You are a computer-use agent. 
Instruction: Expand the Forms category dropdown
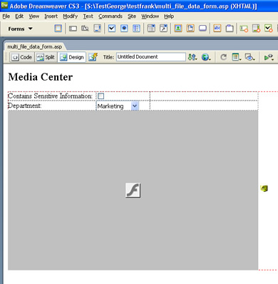(x=21, y=29)
